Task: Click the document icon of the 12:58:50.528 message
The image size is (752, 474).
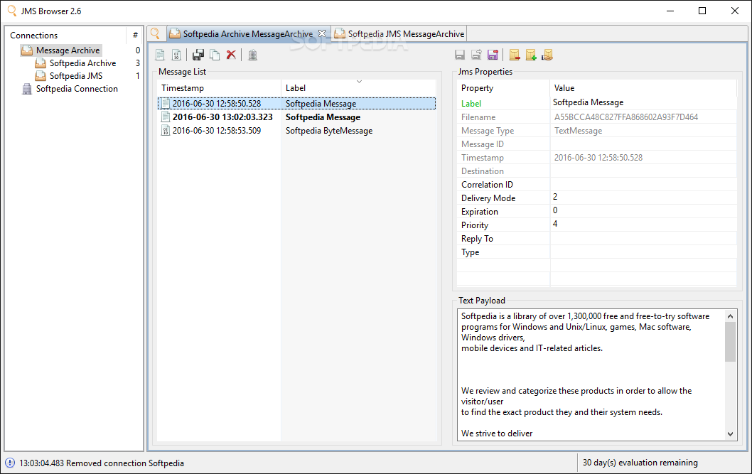Action: point(166,104)
